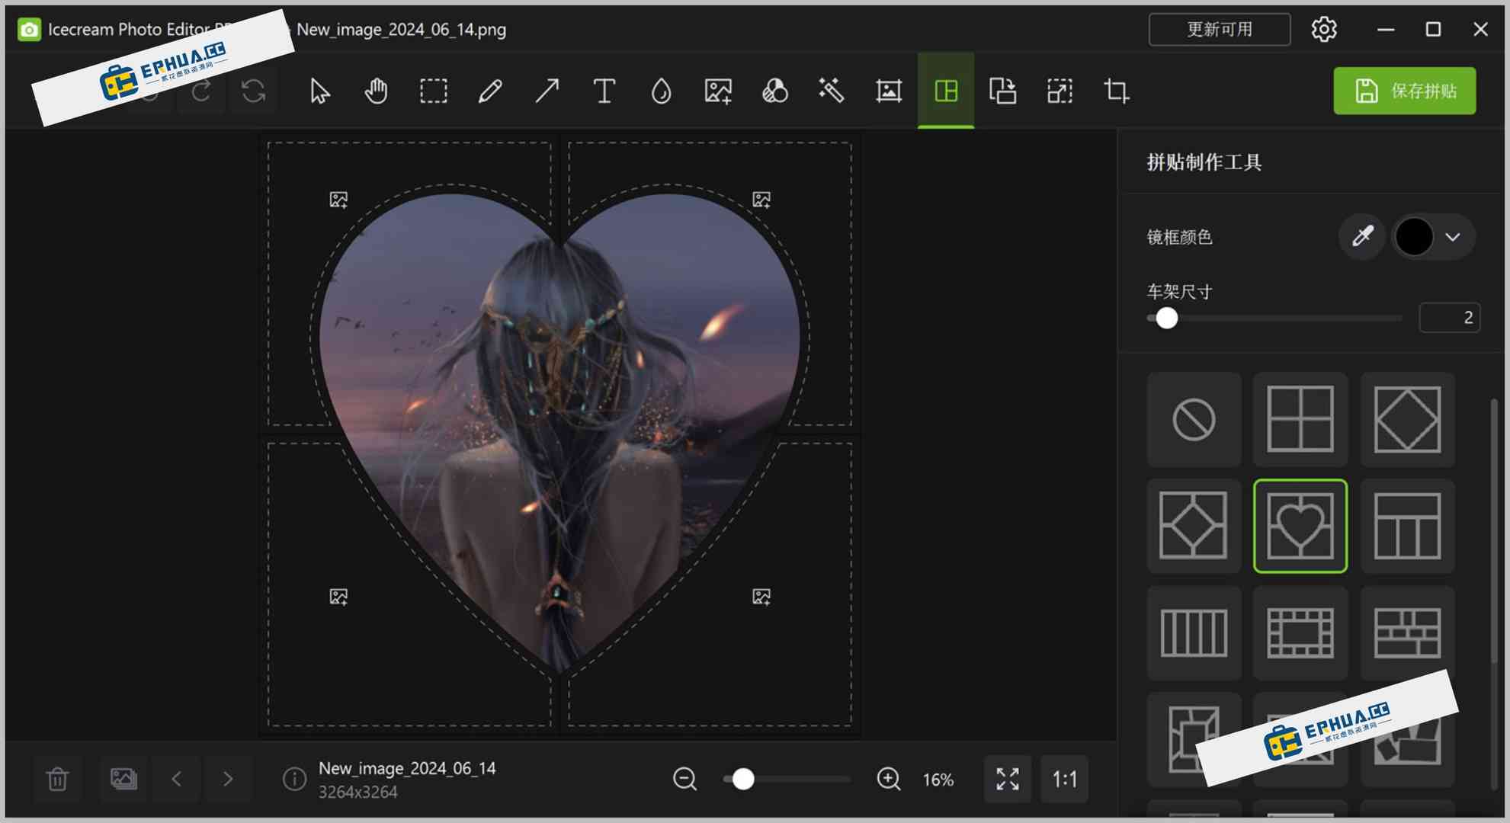The width and height of the screenshot is (1510, 823).
Task: Click the 保存拼贴 save collage button
Action: 1405,91
